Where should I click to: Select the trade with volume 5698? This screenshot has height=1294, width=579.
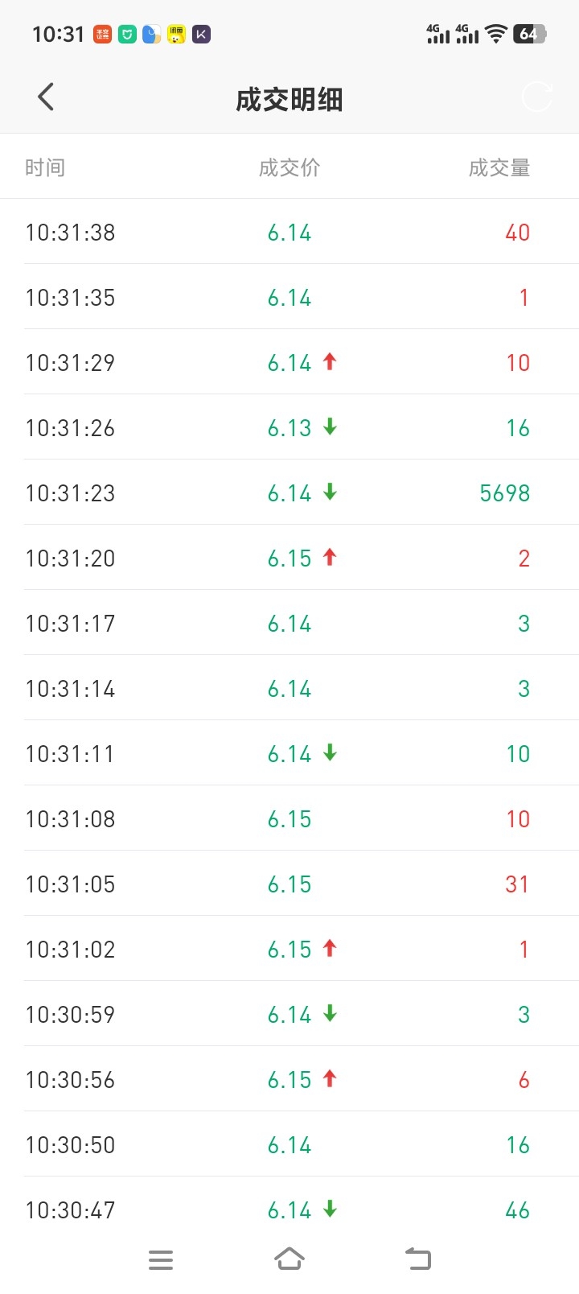289,492
